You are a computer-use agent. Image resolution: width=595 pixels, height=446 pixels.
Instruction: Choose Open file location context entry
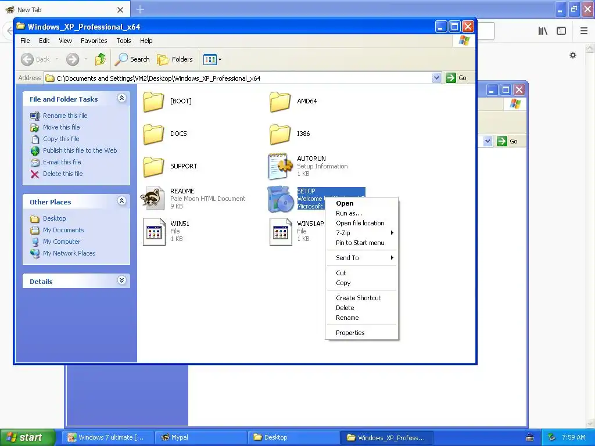(361, 223)
